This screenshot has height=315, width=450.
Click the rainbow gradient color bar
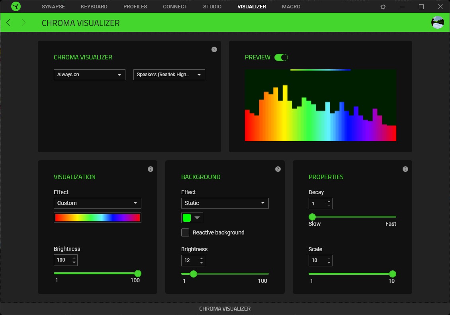click(98, 218)
